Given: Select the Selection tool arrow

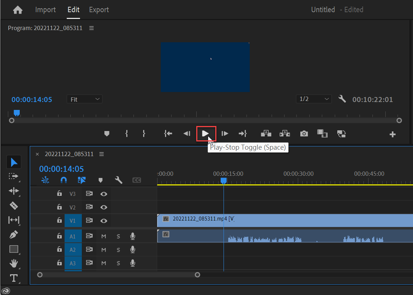Looking at the screenshot, I should coord(14,162).
